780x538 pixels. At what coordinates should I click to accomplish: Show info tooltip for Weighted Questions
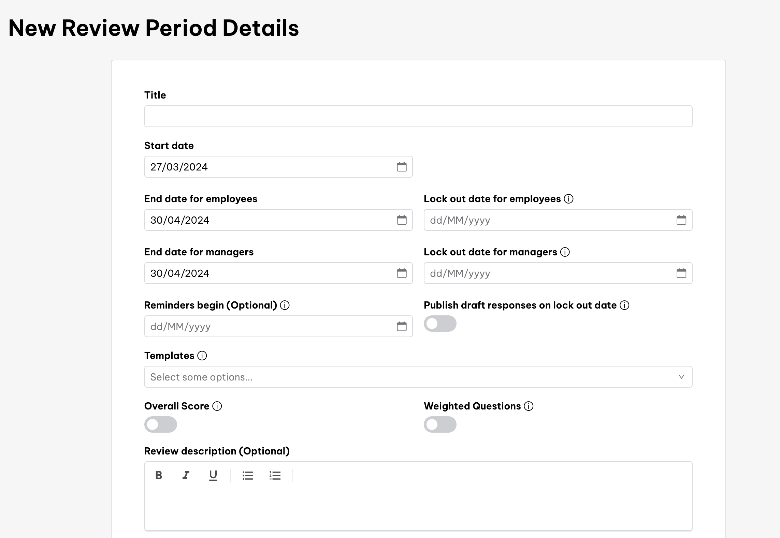click(529, 406)
